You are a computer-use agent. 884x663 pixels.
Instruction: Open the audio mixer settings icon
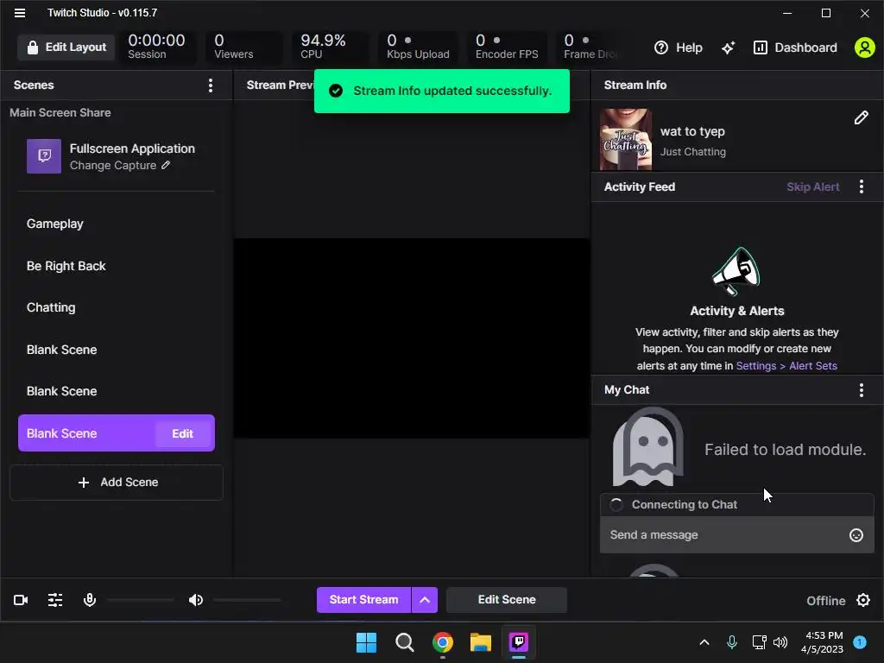55,600
